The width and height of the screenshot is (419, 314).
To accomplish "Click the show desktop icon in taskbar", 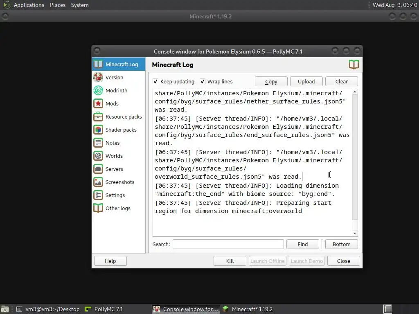I will click(x=5, y=309).
